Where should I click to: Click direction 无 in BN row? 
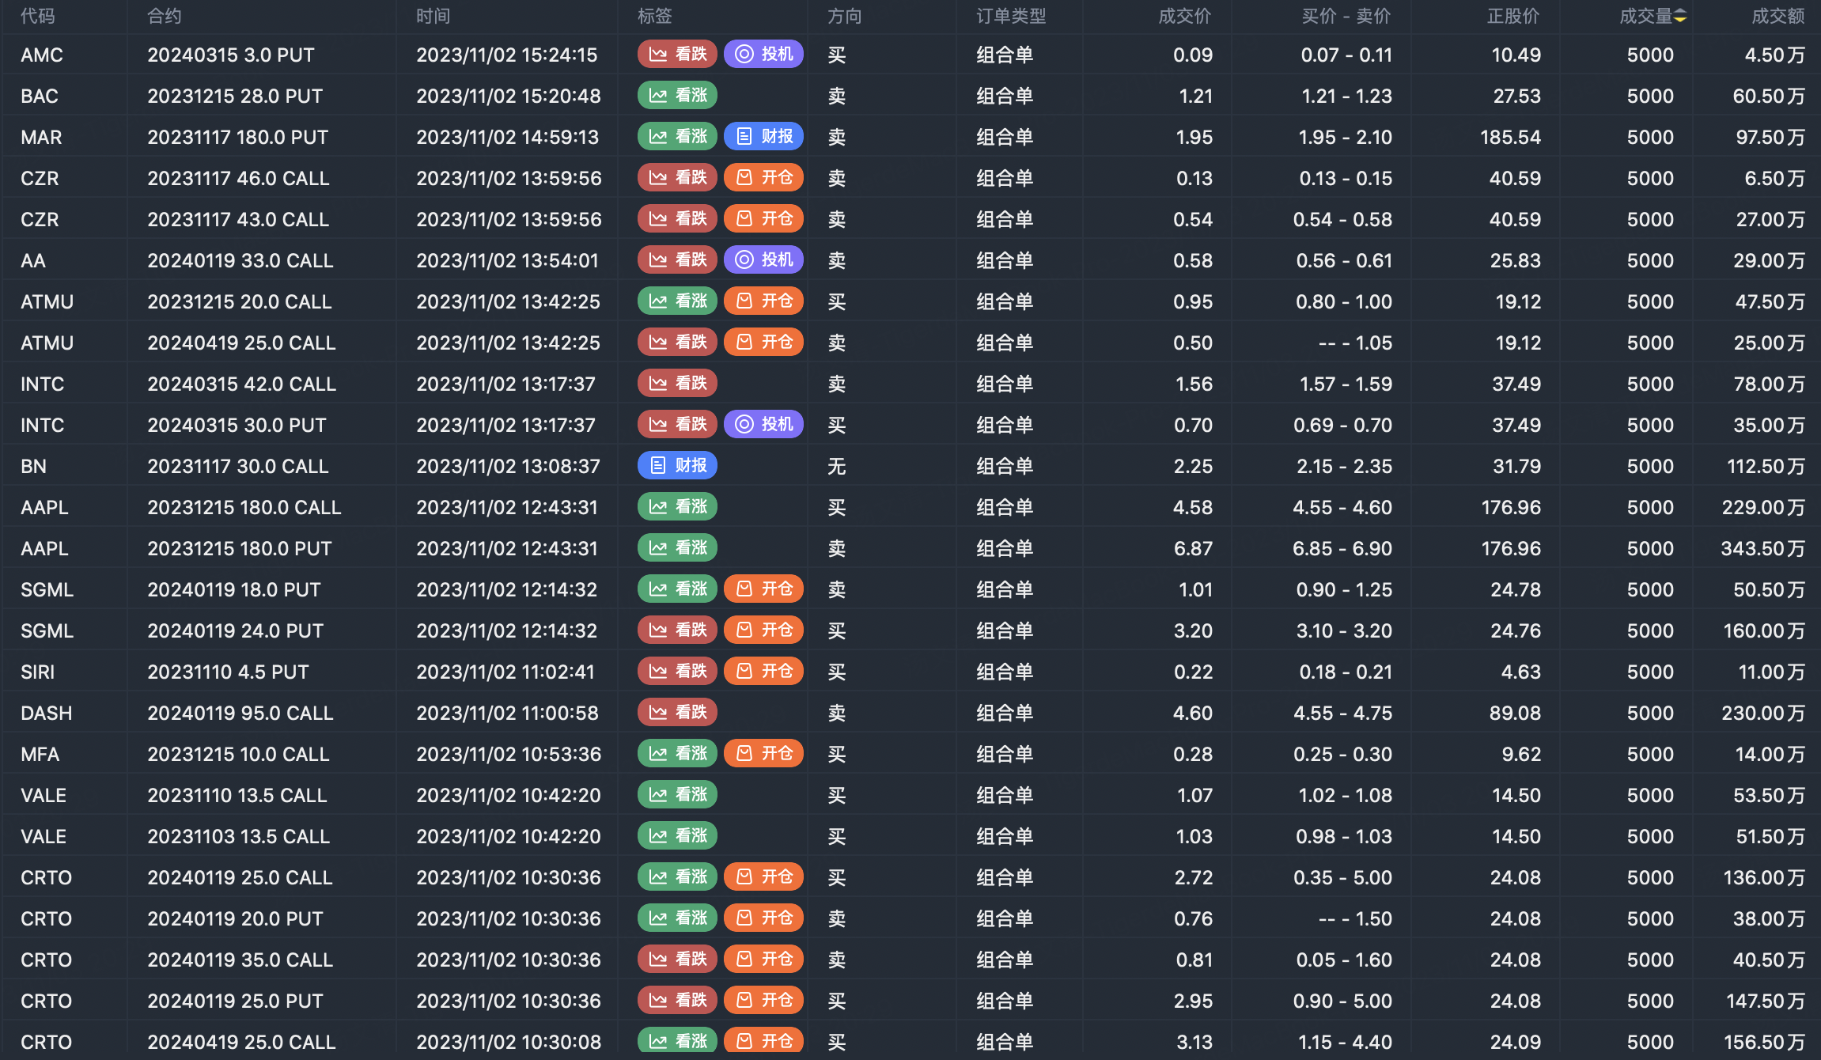pyautogui.click(x=837, y=466)
